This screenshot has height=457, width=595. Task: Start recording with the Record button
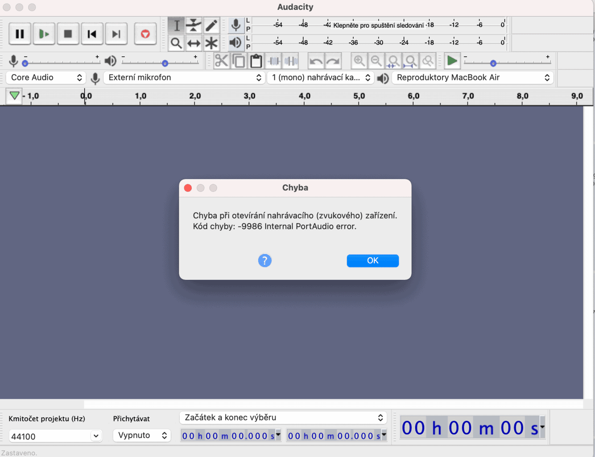pyautogui.click(x=145, y=34)
